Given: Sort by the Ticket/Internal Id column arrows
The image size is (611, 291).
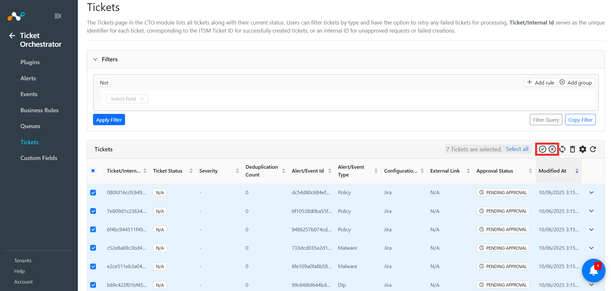Looking at the screenshot, I should pos(145,171).
